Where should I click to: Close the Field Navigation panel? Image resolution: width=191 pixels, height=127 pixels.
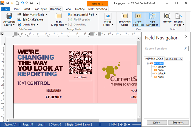pyautogui.click(x=186, y=36)
